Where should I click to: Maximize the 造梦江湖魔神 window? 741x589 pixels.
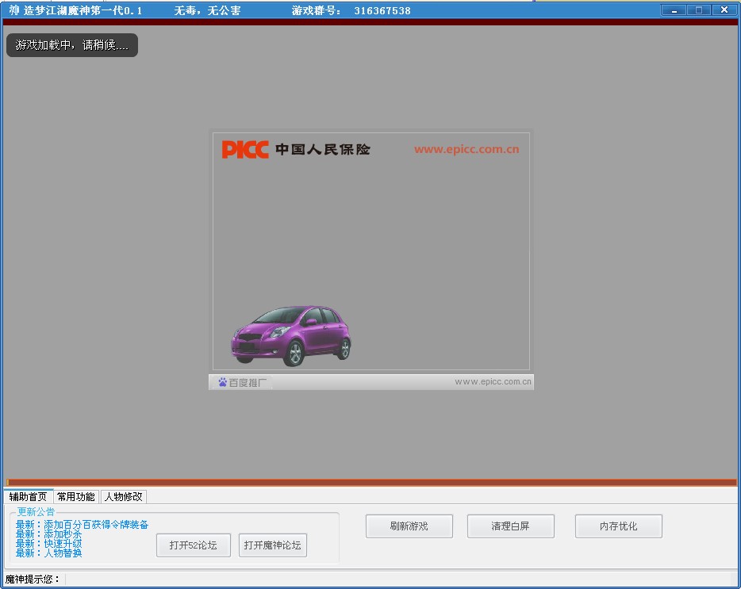pos(698,10)
